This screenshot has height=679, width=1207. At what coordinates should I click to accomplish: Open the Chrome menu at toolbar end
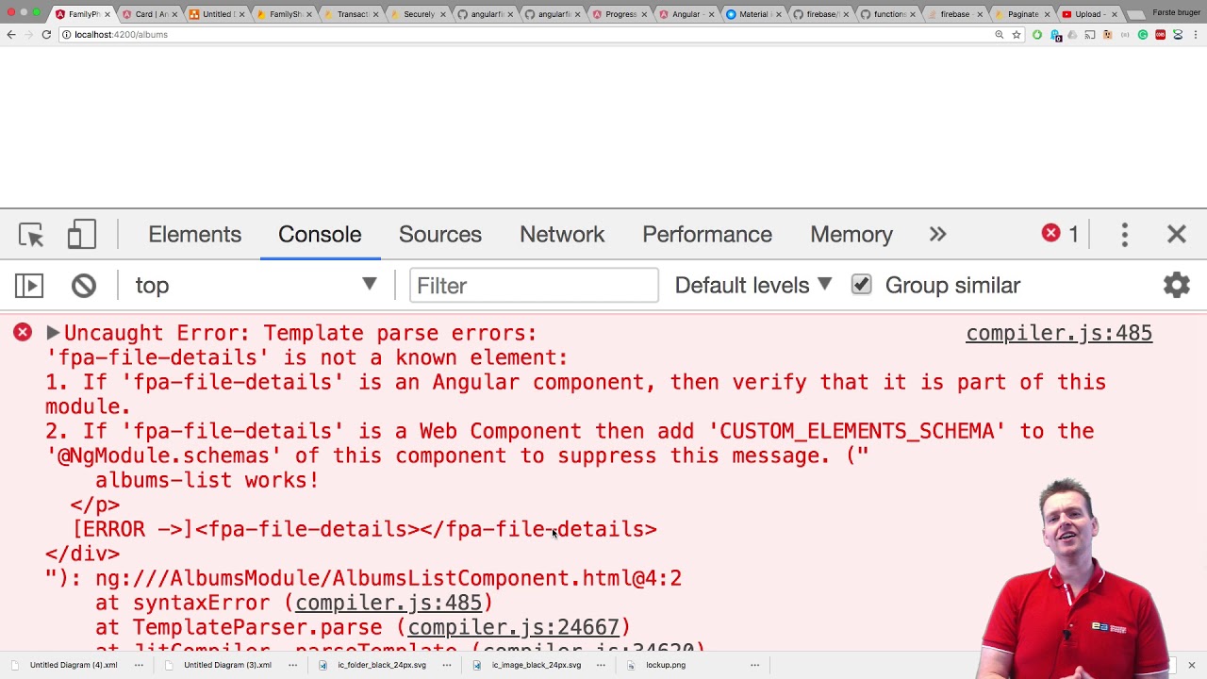point(1196,35)
